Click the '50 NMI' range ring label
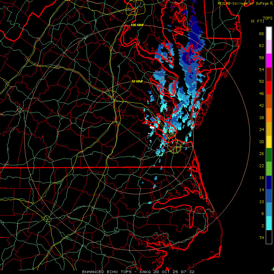The width and height of the screenshot is (274, 274). tap(137, 81)
